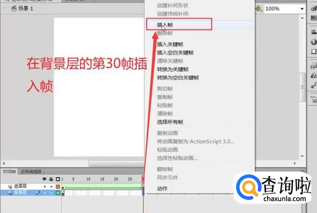The image size is (317, 213).
Task: Click the horizontal scrollbar left arrow
Action: tap(4, 164)
